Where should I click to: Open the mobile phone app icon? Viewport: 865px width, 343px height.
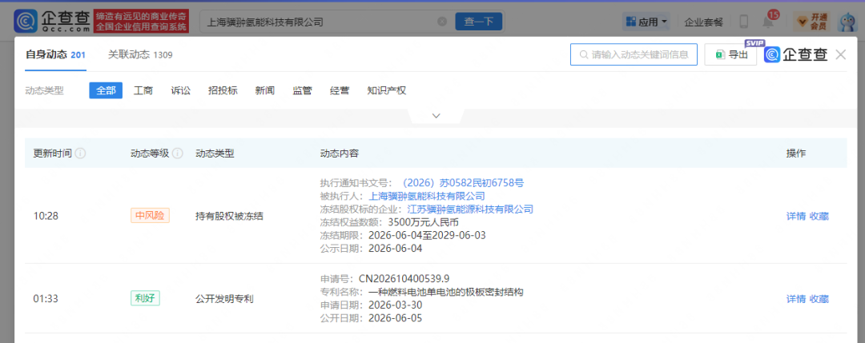(743, 22)
